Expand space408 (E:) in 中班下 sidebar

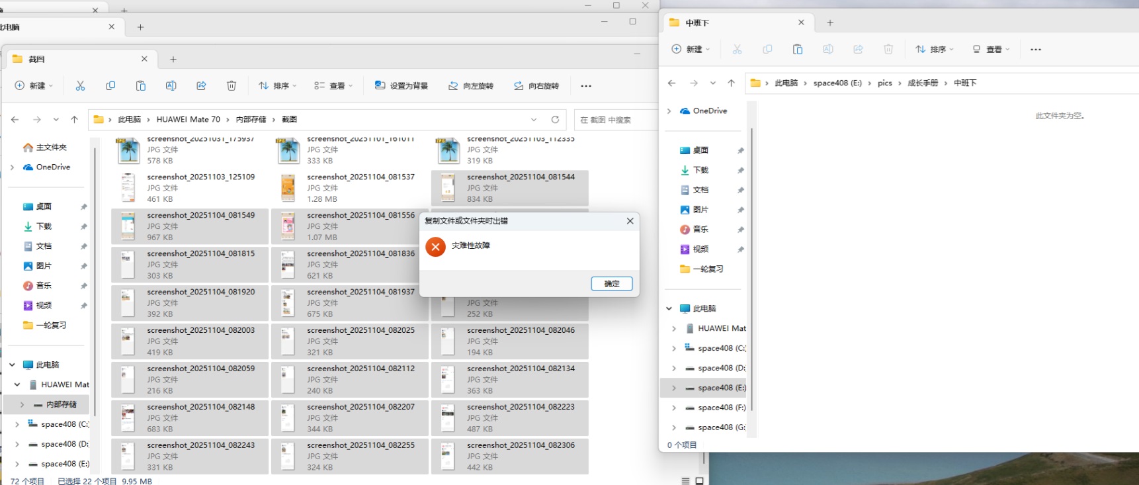point(674,388)
